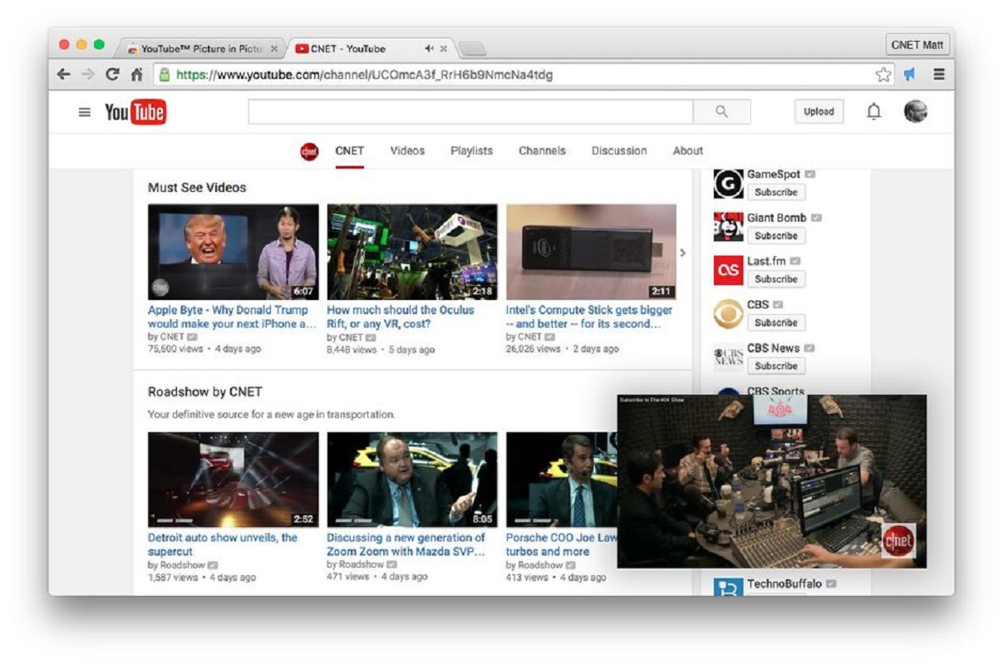Play the Detroit auto show thumbnail
The height and width of the screenshot is (665, 1003).
click(x=234, y=480)
